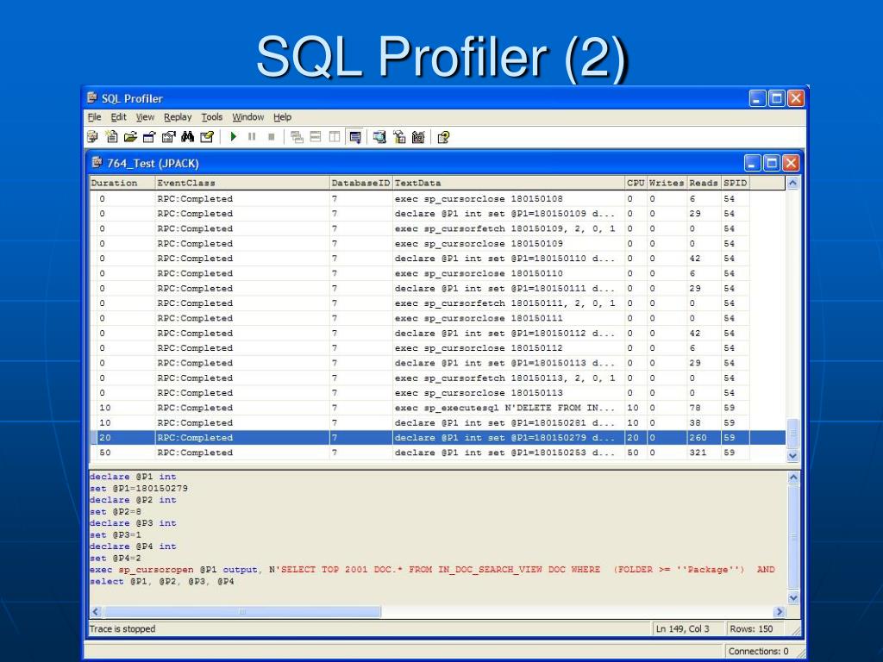Click the TextData column header

pos(509,183)
